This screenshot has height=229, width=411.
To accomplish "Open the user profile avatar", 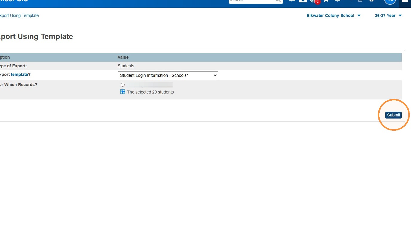I will click(390, 1).
